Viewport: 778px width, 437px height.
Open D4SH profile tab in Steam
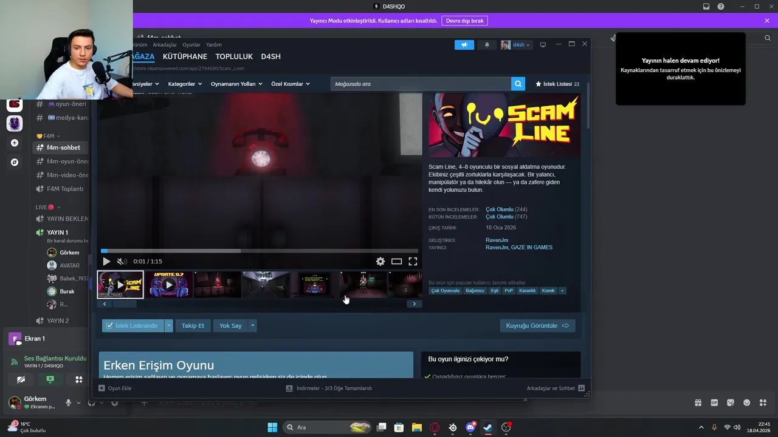pos(271,56)
